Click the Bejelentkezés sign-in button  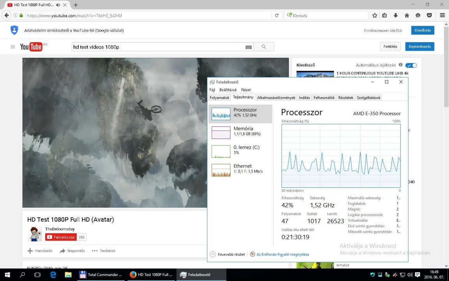pos(419,46)
